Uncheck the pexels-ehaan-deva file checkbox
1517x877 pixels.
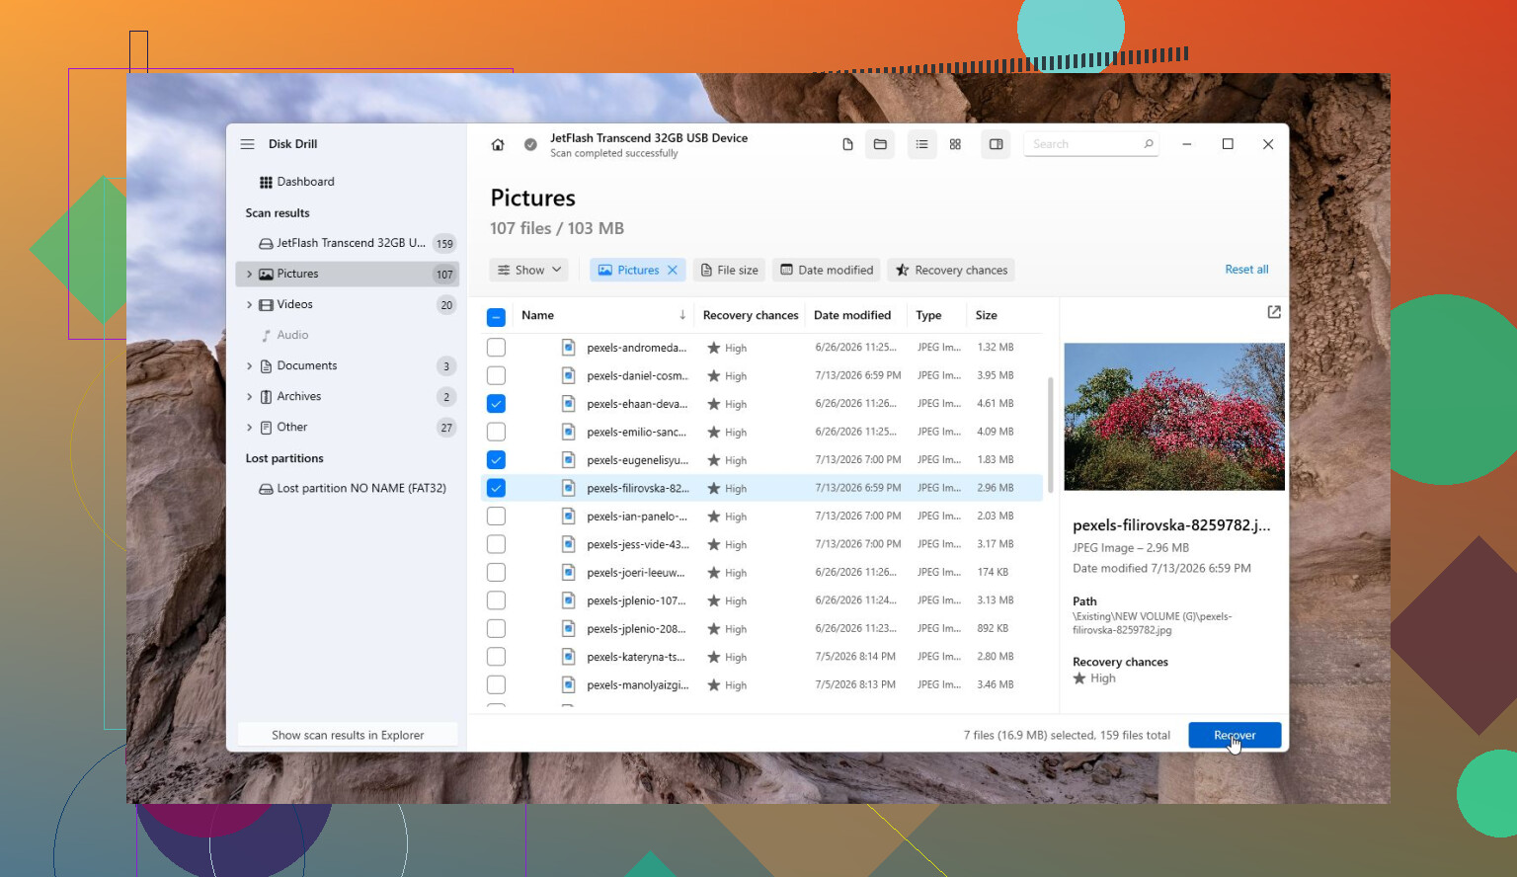coord(496,404)
